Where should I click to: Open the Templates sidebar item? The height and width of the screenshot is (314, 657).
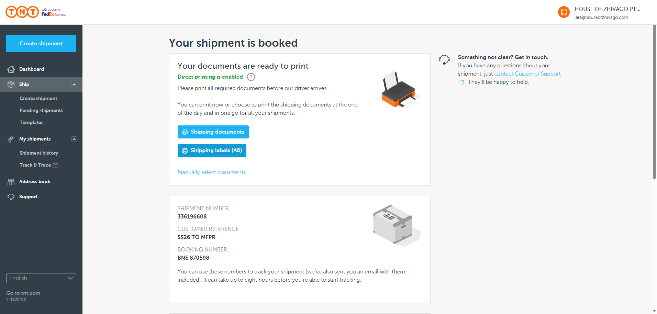tap(31, 122)
